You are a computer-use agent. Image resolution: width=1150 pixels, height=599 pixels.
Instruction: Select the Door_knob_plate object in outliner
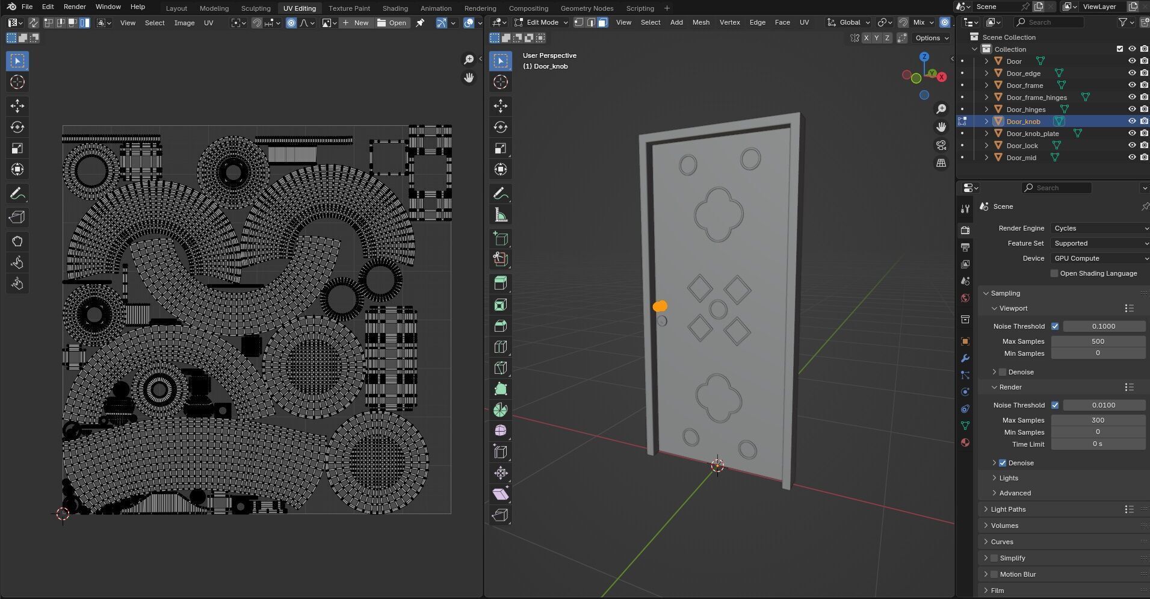[1032, 134]
